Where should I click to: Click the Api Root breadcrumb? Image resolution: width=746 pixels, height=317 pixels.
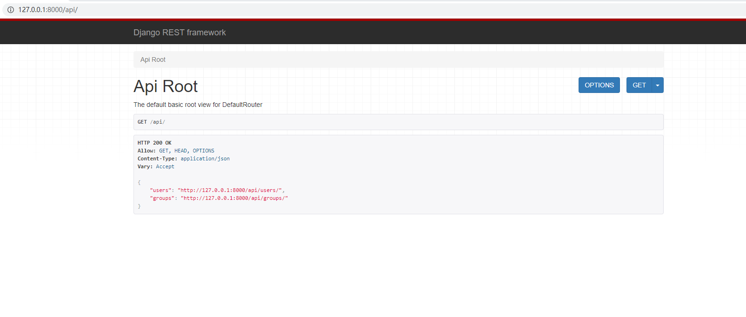coord(153,59)
